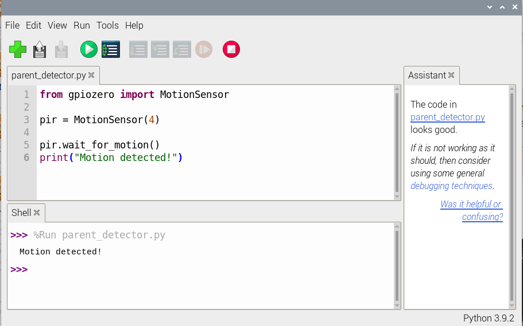
Task: Click the Step over debug icon
Action: pos(138,49)
